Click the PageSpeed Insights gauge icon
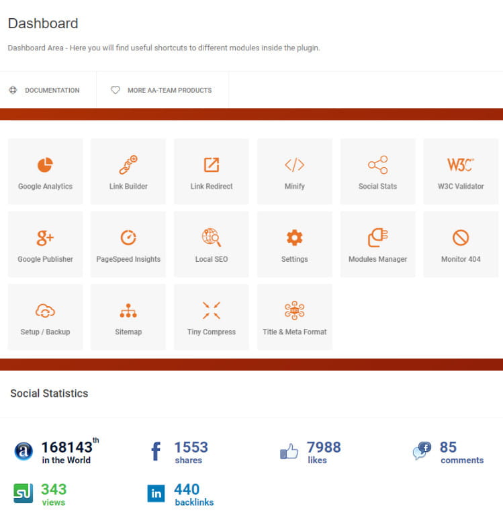Image resolution: width=503 pixels, height=525 pixels. point(128,238)
